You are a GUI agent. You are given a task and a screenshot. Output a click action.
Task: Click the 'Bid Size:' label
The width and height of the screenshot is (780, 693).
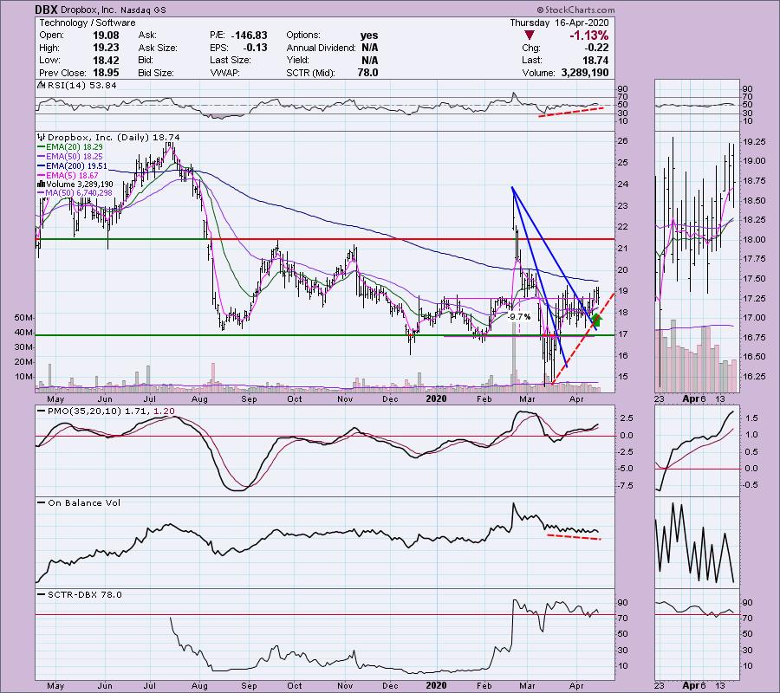click(156, 73)
